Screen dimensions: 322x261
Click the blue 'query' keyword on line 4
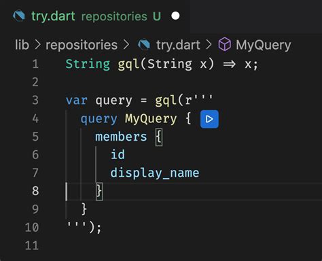[x=99, y=119]
